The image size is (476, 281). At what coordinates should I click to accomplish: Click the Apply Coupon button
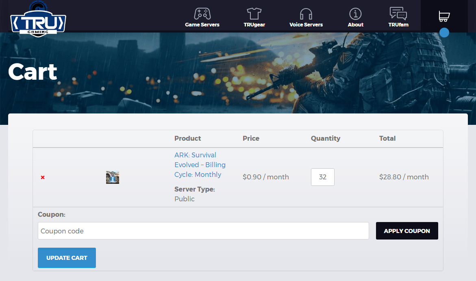tap(407, 231)
